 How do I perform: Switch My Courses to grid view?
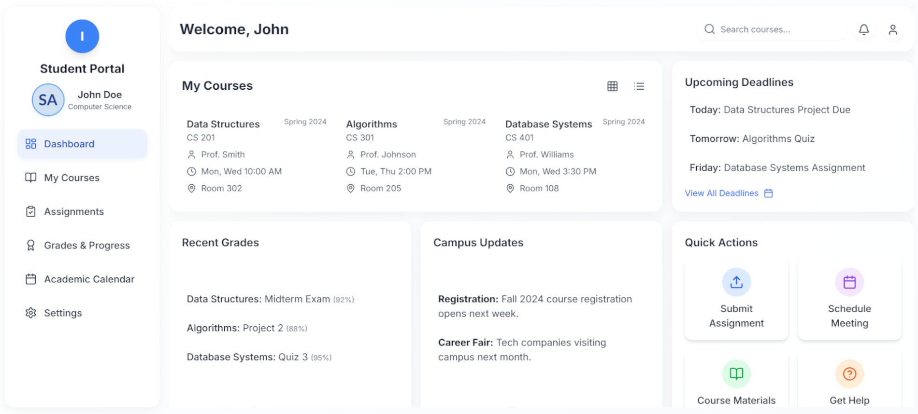tap(612, 86)
